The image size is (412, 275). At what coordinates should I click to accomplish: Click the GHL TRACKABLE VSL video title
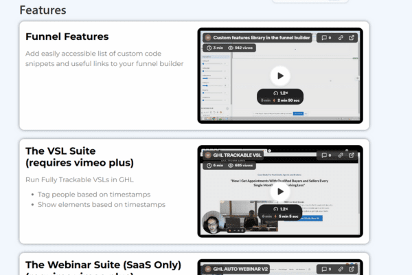pos(238,155)
